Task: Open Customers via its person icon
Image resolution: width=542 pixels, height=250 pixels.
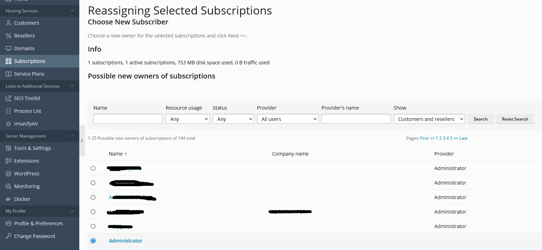Action: point(8,23)
